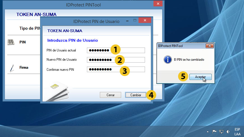
Task: Click the ESP LAA language indicator
Action: point(237,132)
